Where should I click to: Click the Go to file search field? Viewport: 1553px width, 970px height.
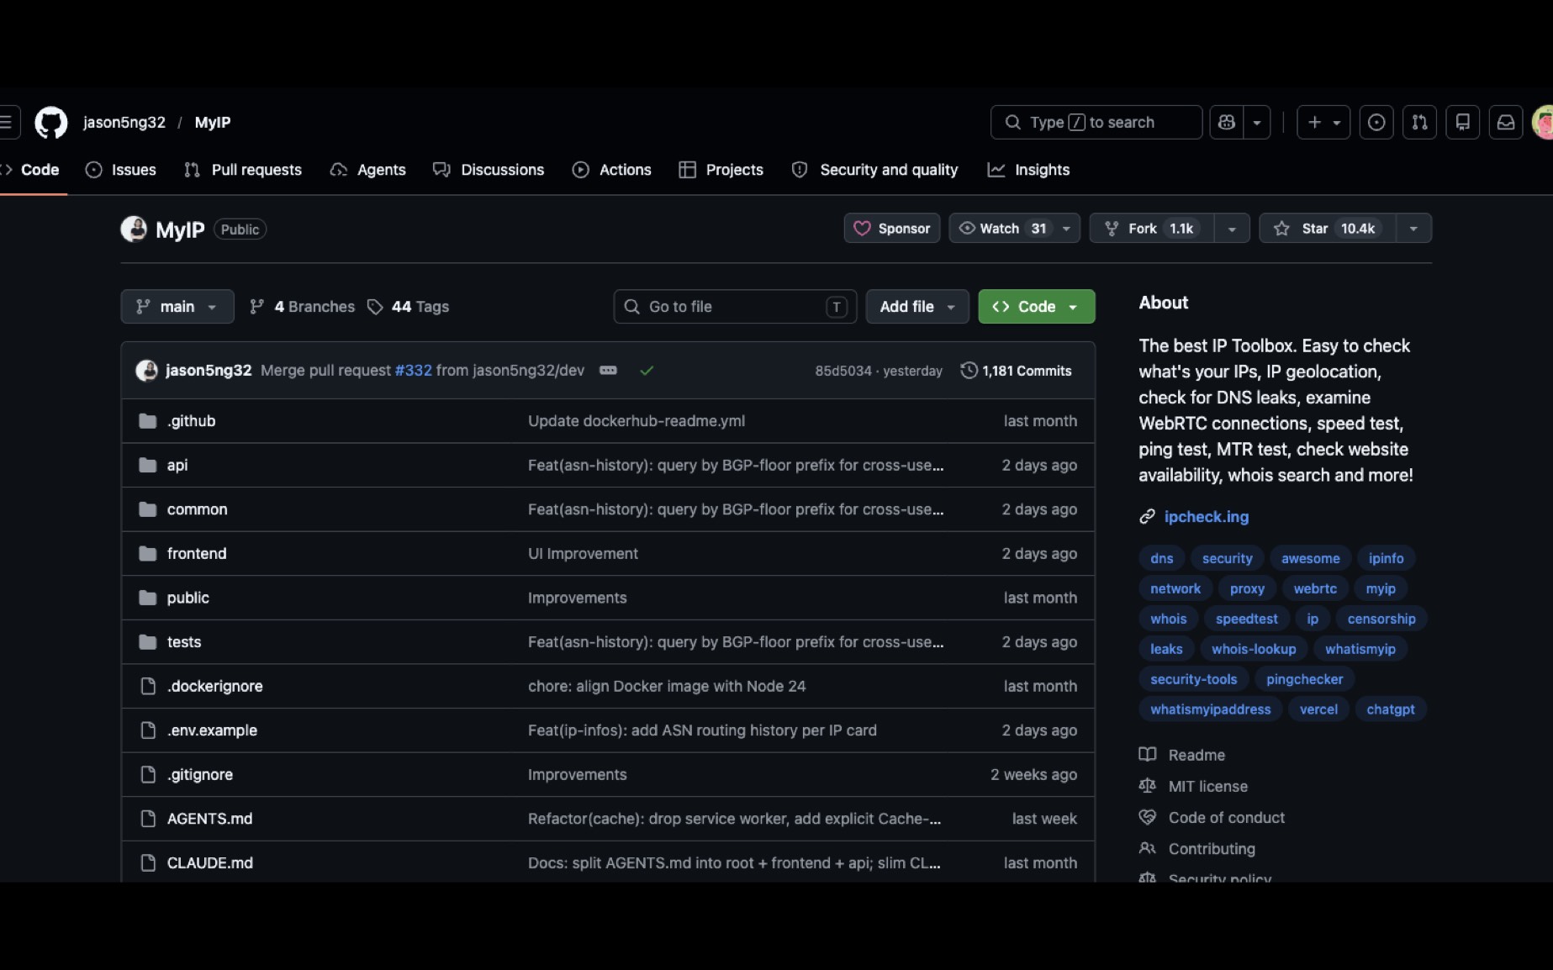(736, 307)
